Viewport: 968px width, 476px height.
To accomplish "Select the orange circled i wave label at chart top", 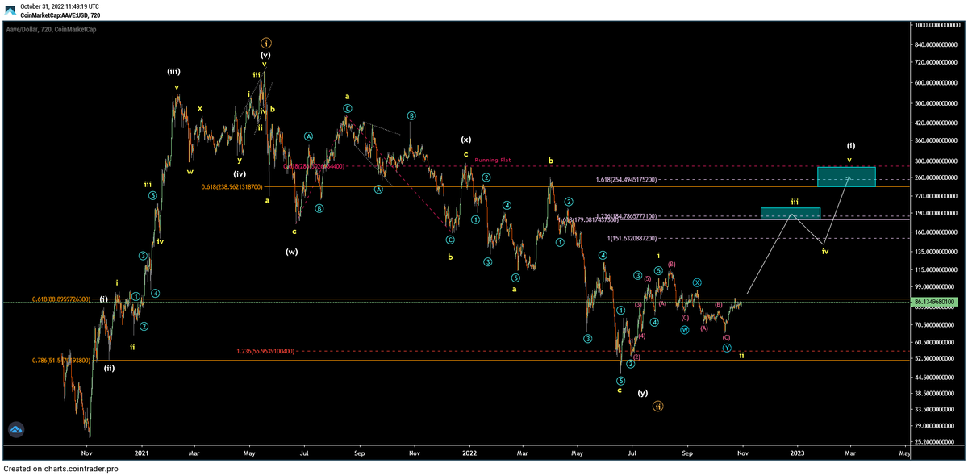I will pyautogui.click(x=266, y=43).
